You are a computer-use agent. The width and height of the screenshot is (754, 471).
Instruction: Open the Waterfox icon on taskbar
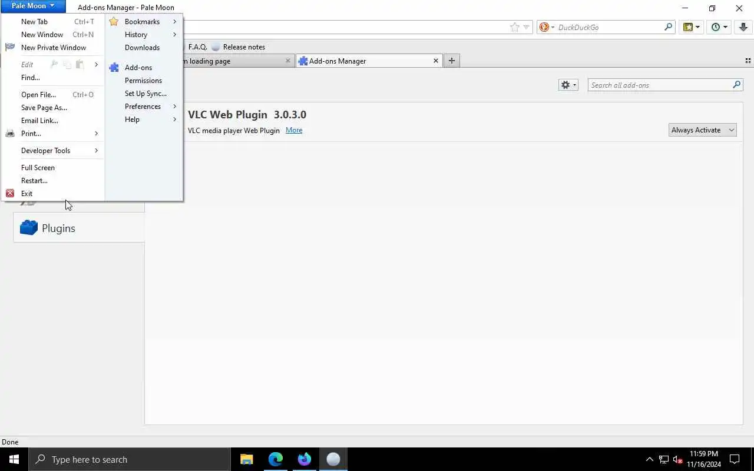[x=305, y=459]
